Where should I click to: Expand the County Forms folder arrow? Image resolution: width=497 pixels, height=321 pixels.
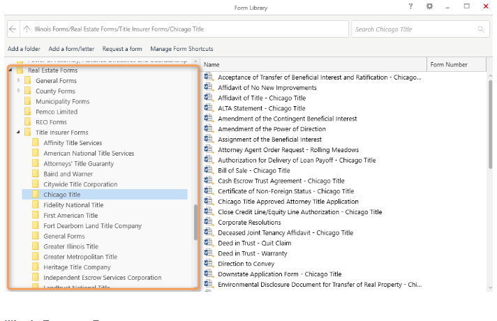(x=18, y=91)
